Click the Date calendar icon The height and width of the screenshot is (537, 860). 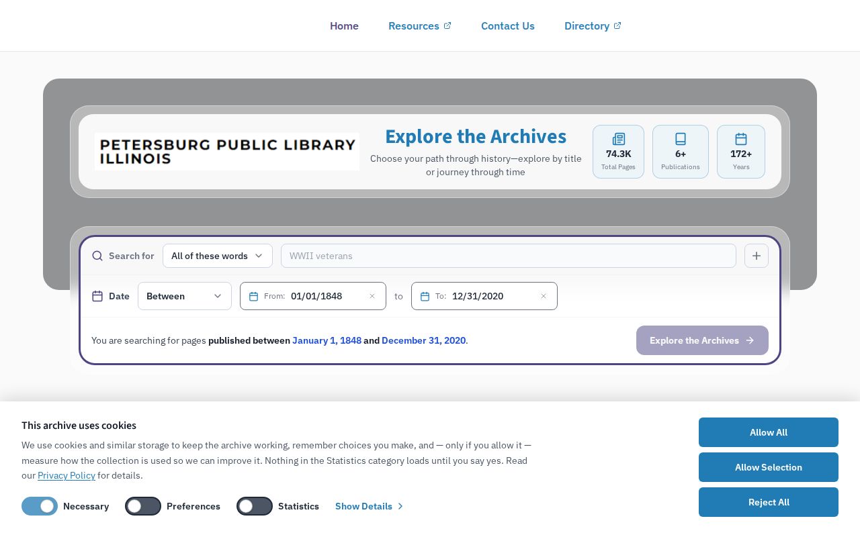click(x=97, y=296)
